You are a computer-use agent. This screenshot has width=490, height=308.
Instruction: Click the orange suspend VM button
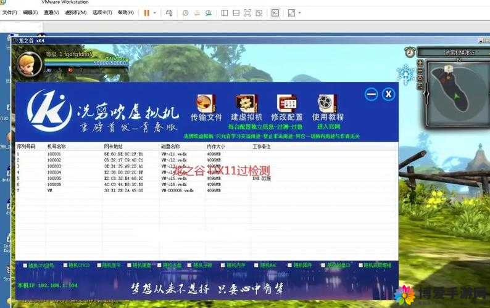click(146, 13)
